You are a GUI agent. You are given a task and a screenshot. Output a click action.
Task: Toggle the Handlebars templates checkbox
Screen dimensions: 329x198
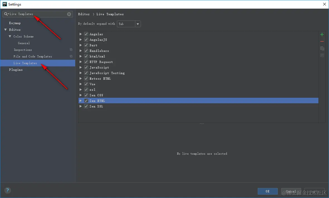click(x=86, y=51)
